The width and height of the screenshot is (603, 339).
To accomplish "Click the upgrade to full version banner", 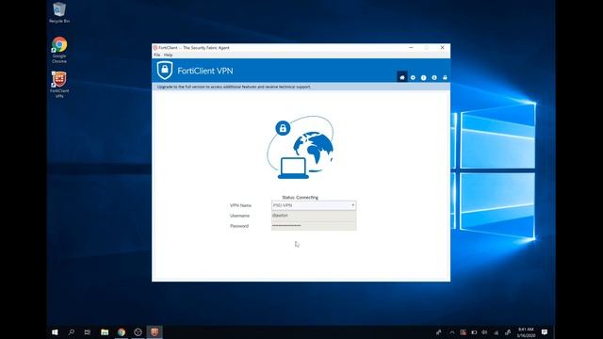I will point(301,87).
